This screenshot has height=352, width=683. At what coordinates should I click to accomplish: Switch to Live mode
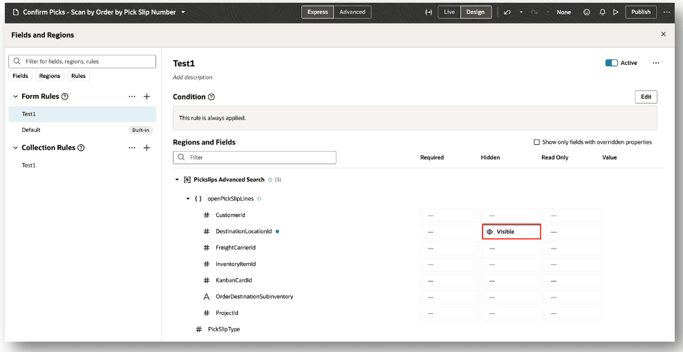tap(449, 12)
